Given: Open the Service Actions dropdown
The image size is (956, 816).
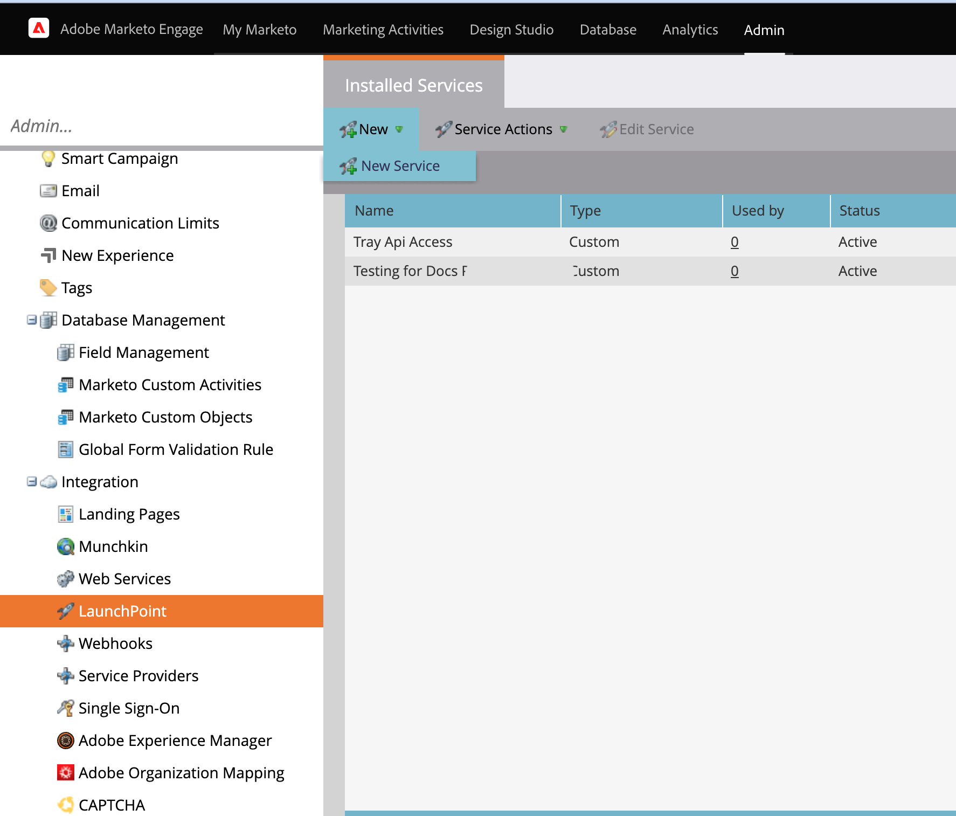Looking at the screenshot, I should [502, 129].
